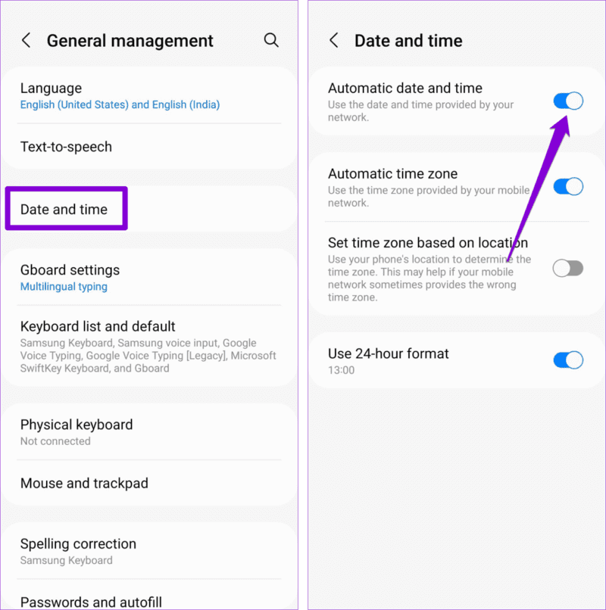Open Text-to-speech settings

coord(149,147)
